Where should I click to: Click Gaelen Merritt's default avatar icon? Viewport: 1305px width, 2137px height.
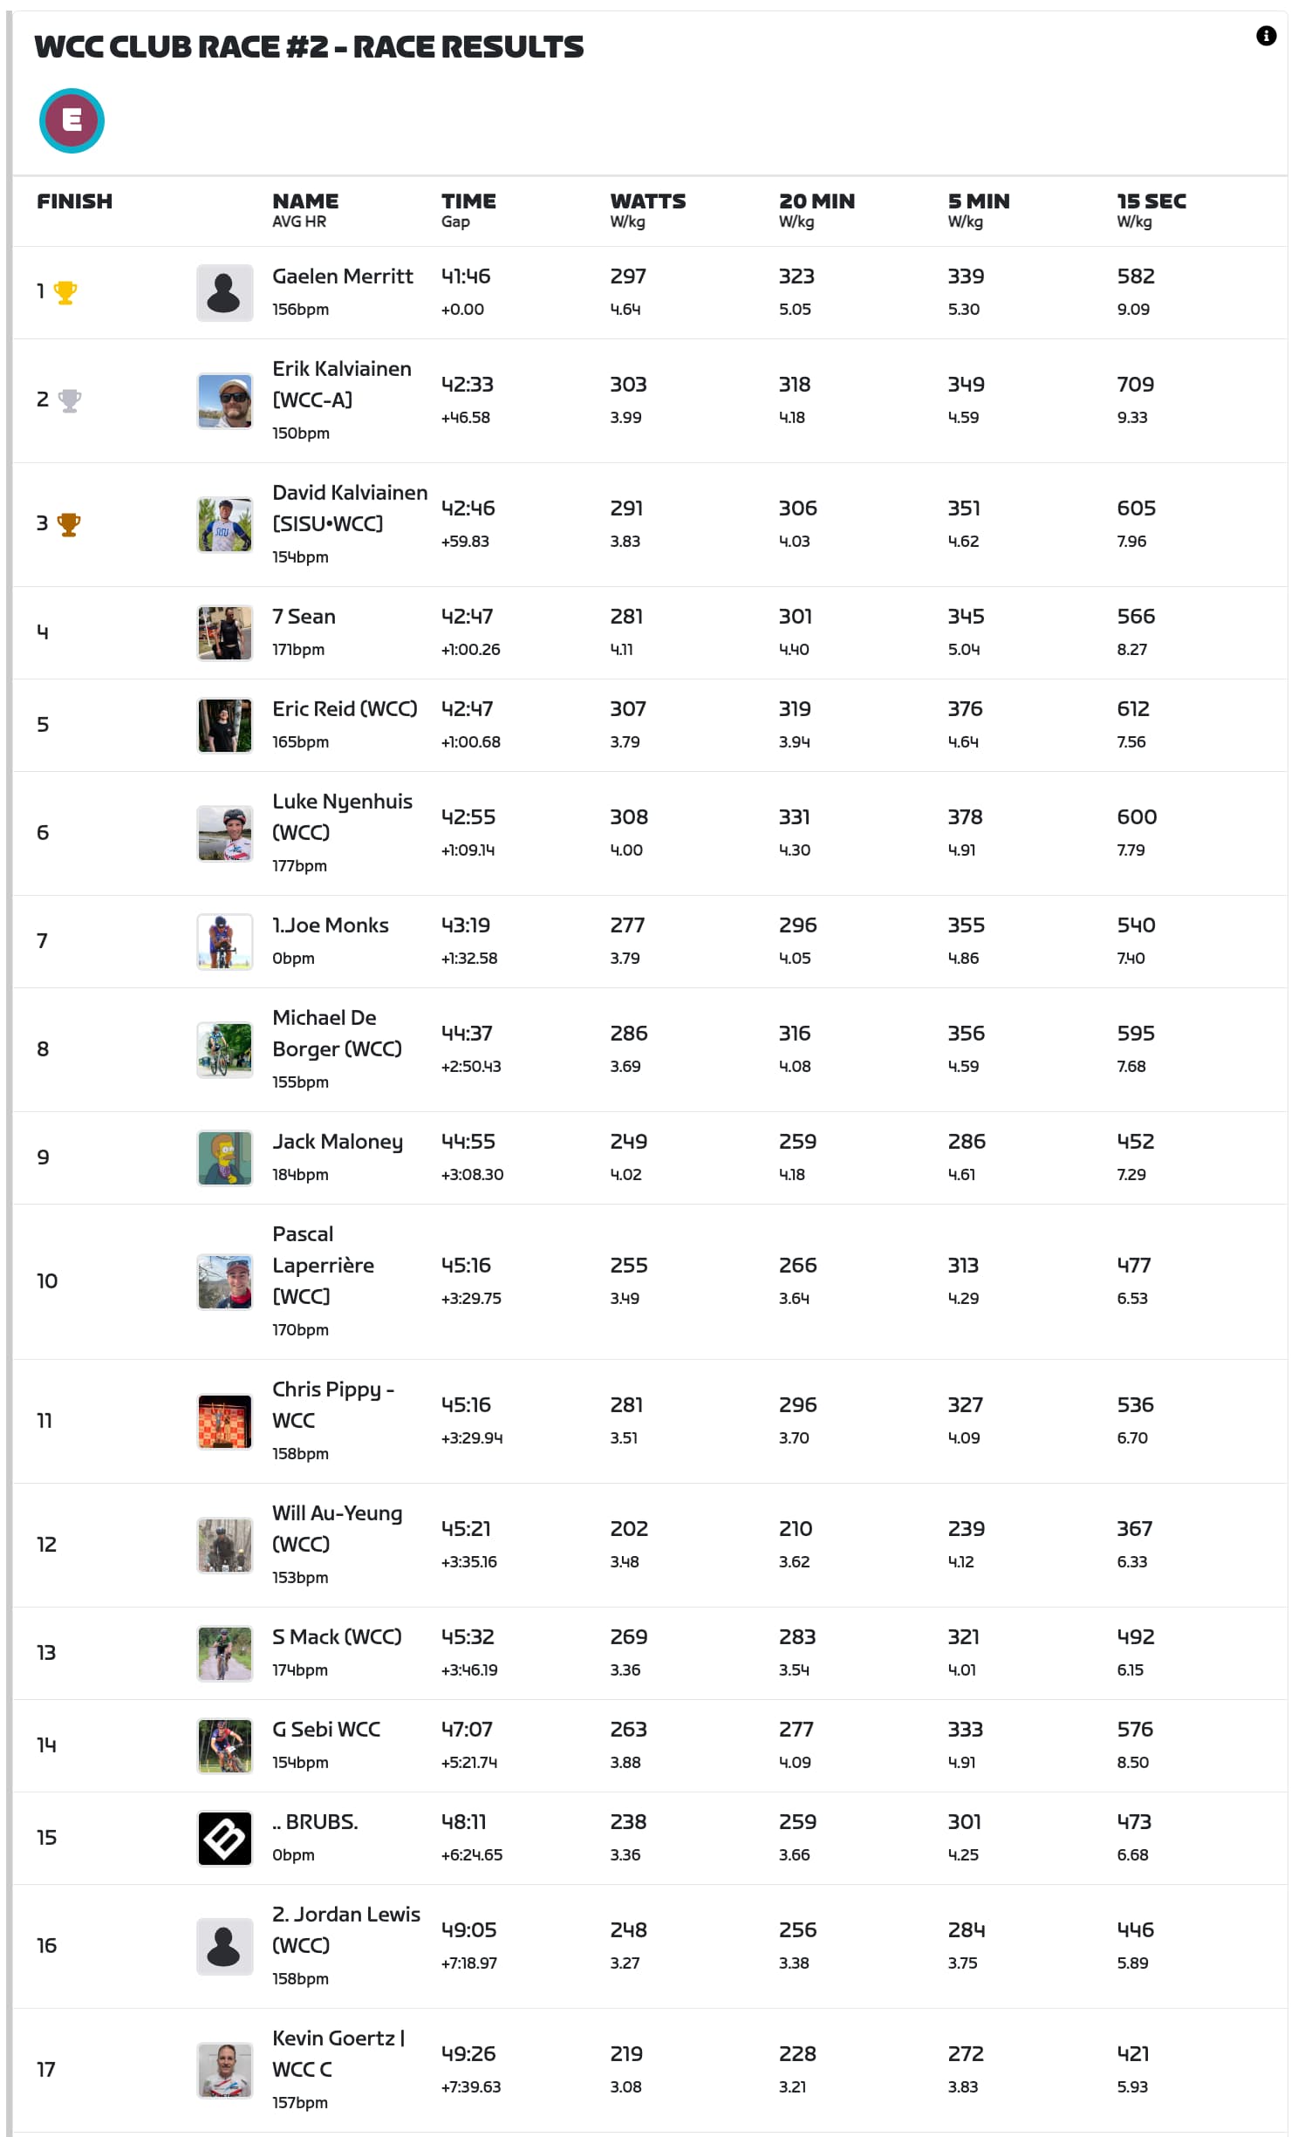pyautogui.click(x=224, y=293)
